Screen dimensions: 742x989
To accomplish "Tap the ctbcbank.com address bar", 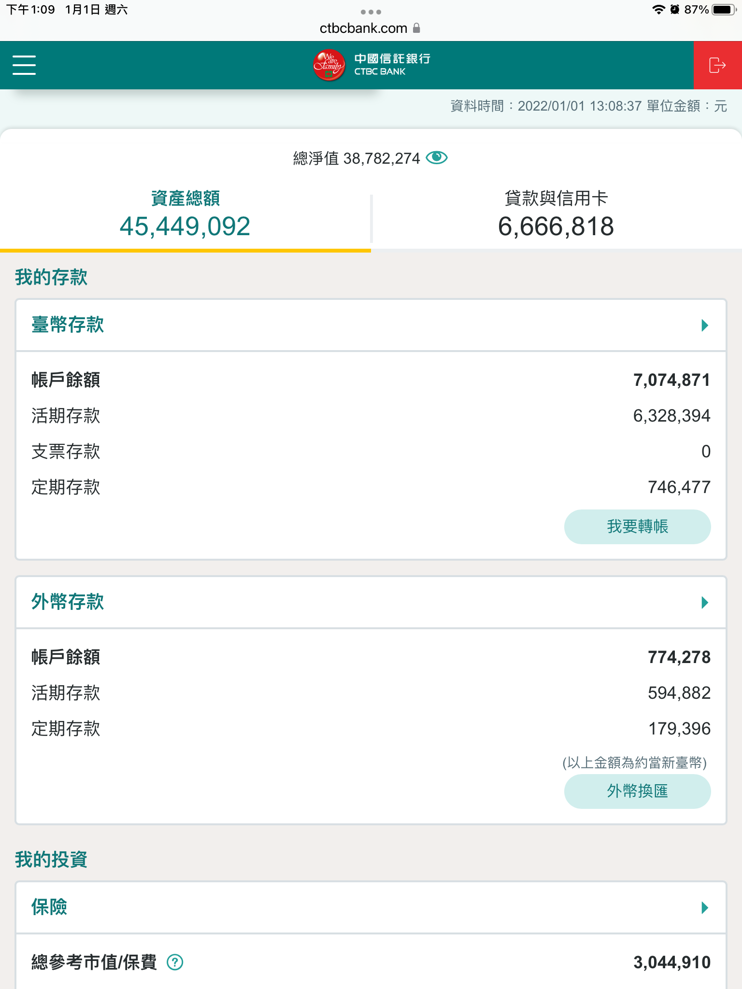I will (x=363, y=28).
